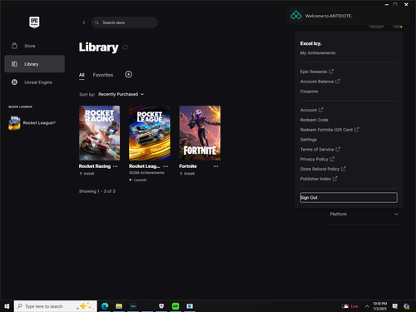This screenshot has height=312, width=416.
Task: Open Settings from the account menu
Action: click(309, 140)
